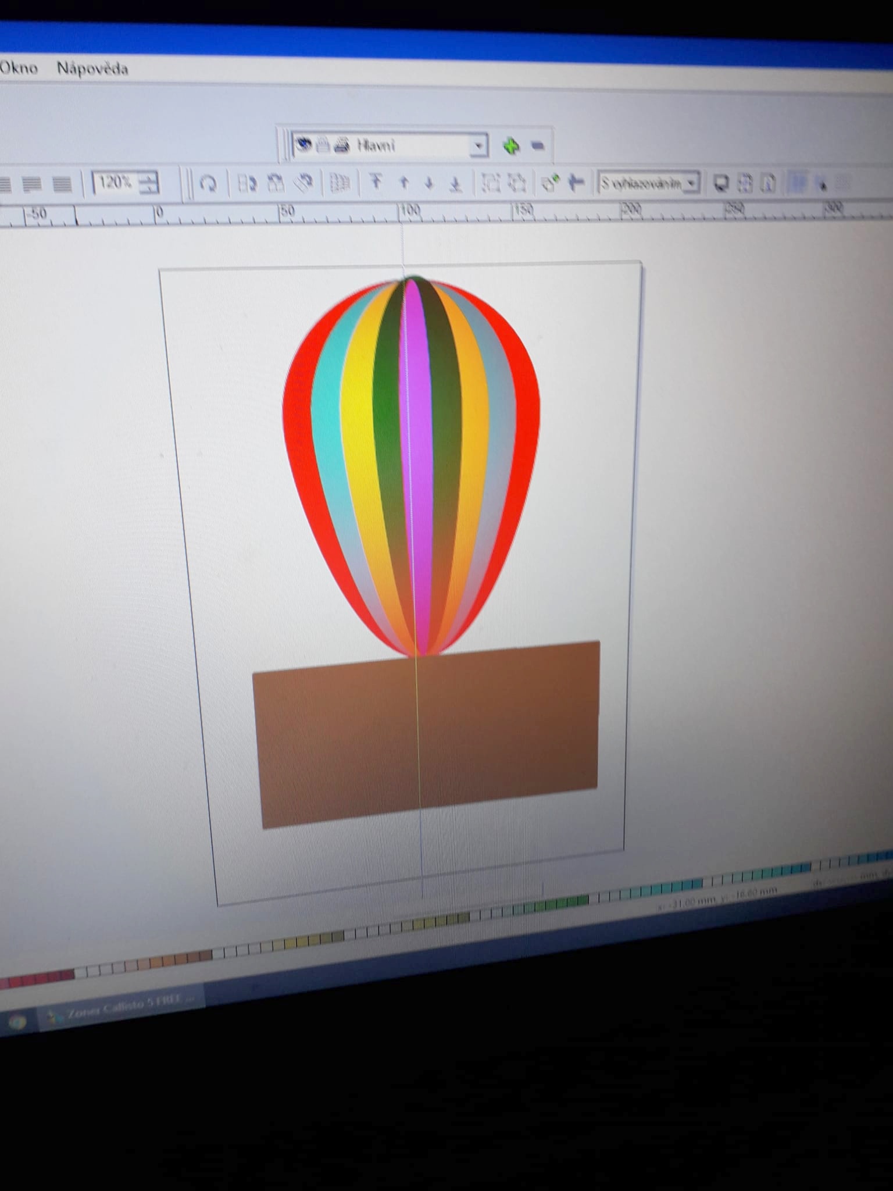The image size is (893, 1191).
Task: Click the 120% zoom level stepper arrows
Action: 149,184
